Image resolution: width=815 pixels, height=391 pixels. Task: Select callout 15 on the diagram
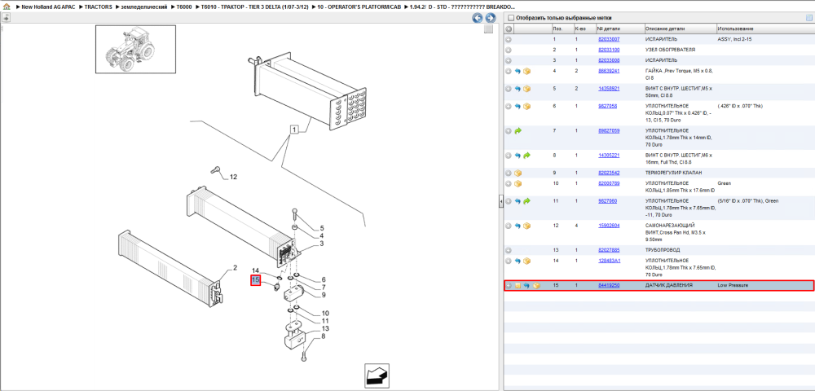255,280
